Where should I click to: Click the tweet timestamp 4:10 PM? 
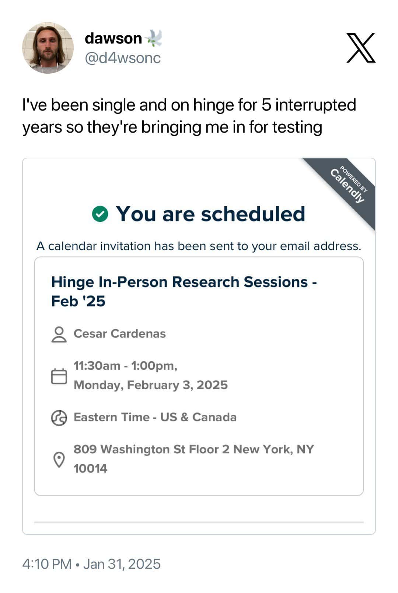[47, 564]
